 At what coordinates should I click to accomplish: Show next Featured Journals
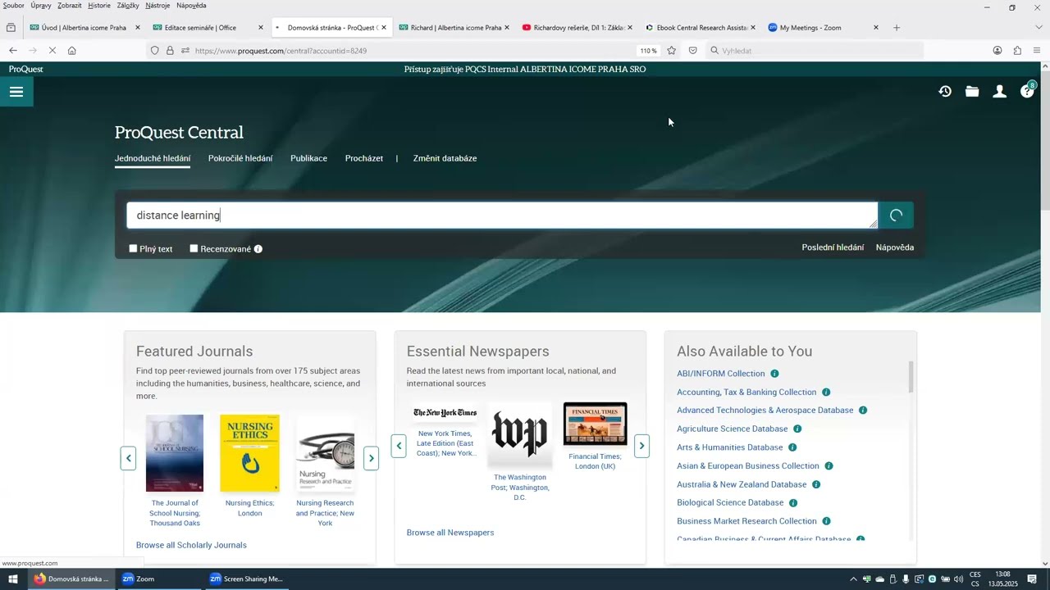[x=371, y=458]
